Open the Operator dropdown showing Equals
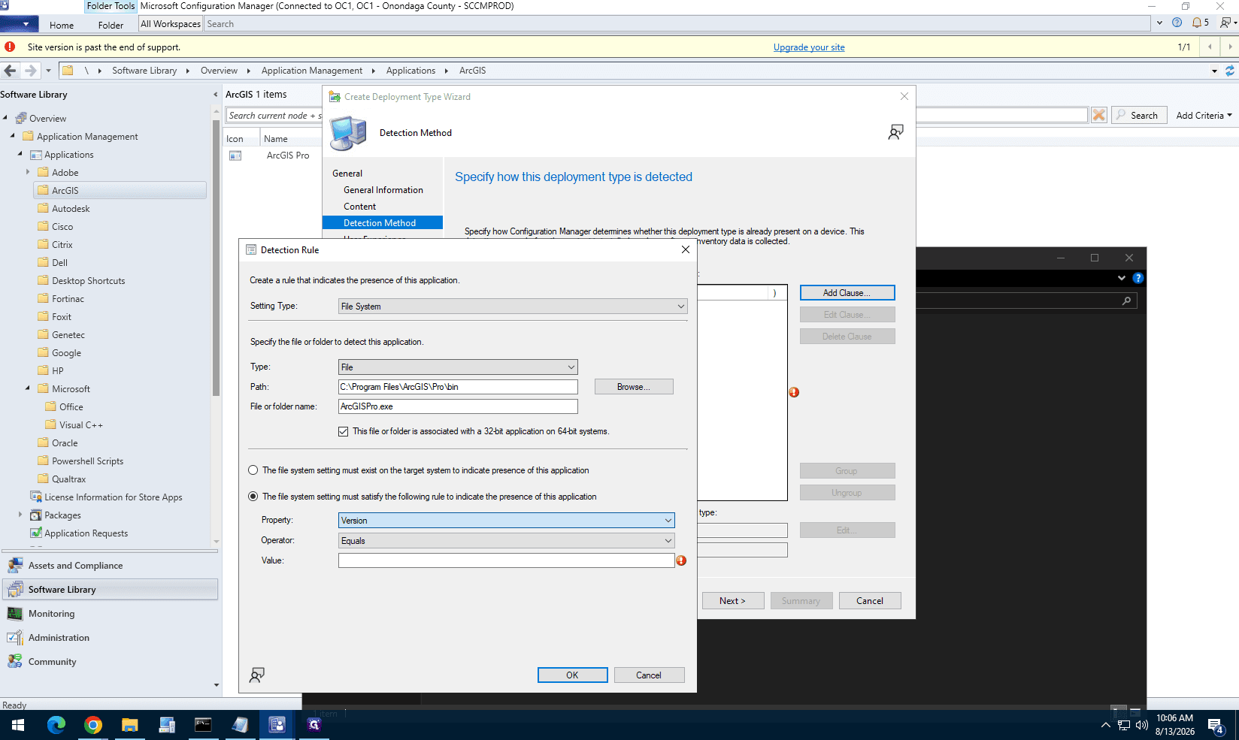The width and height of the screenshot is (1239, 740). click(x=507, y=541)
